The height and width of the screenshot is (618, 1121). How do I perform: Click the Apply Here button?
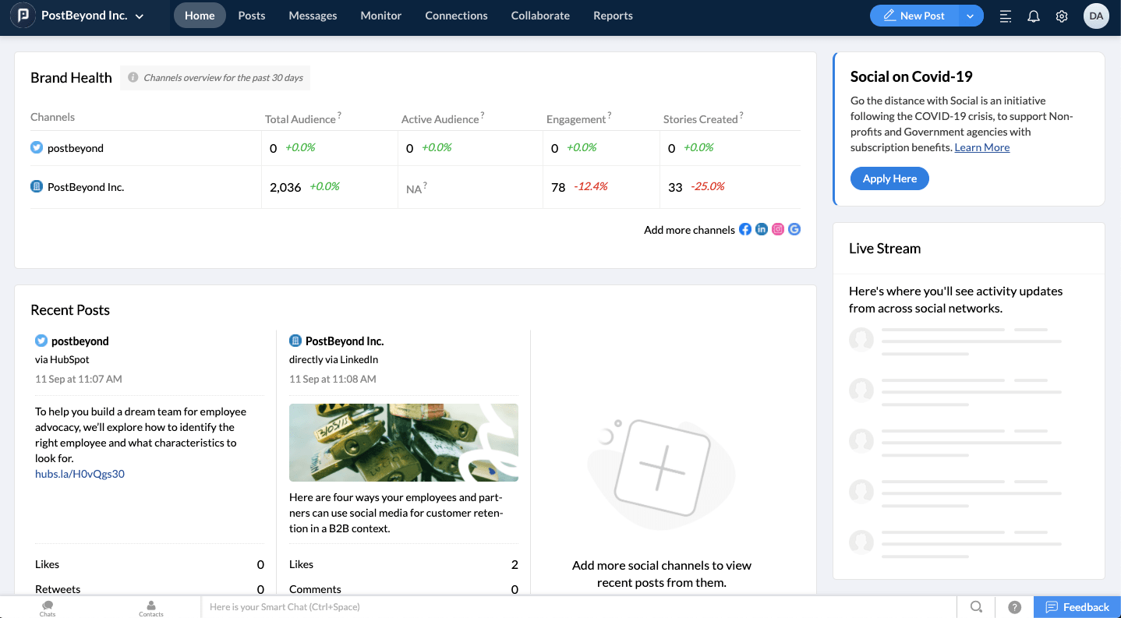tap(889, 178)
